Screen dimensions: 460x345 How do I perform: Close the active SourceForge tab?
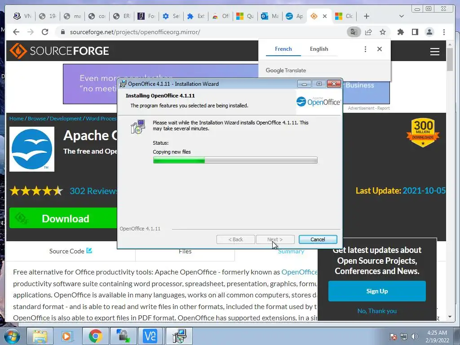coord(325,16)
